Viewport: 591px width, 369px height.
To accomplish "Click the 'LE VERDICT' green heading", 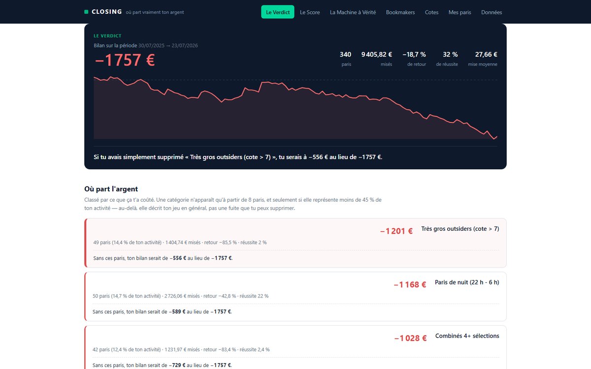I will (x=107, y=36).
